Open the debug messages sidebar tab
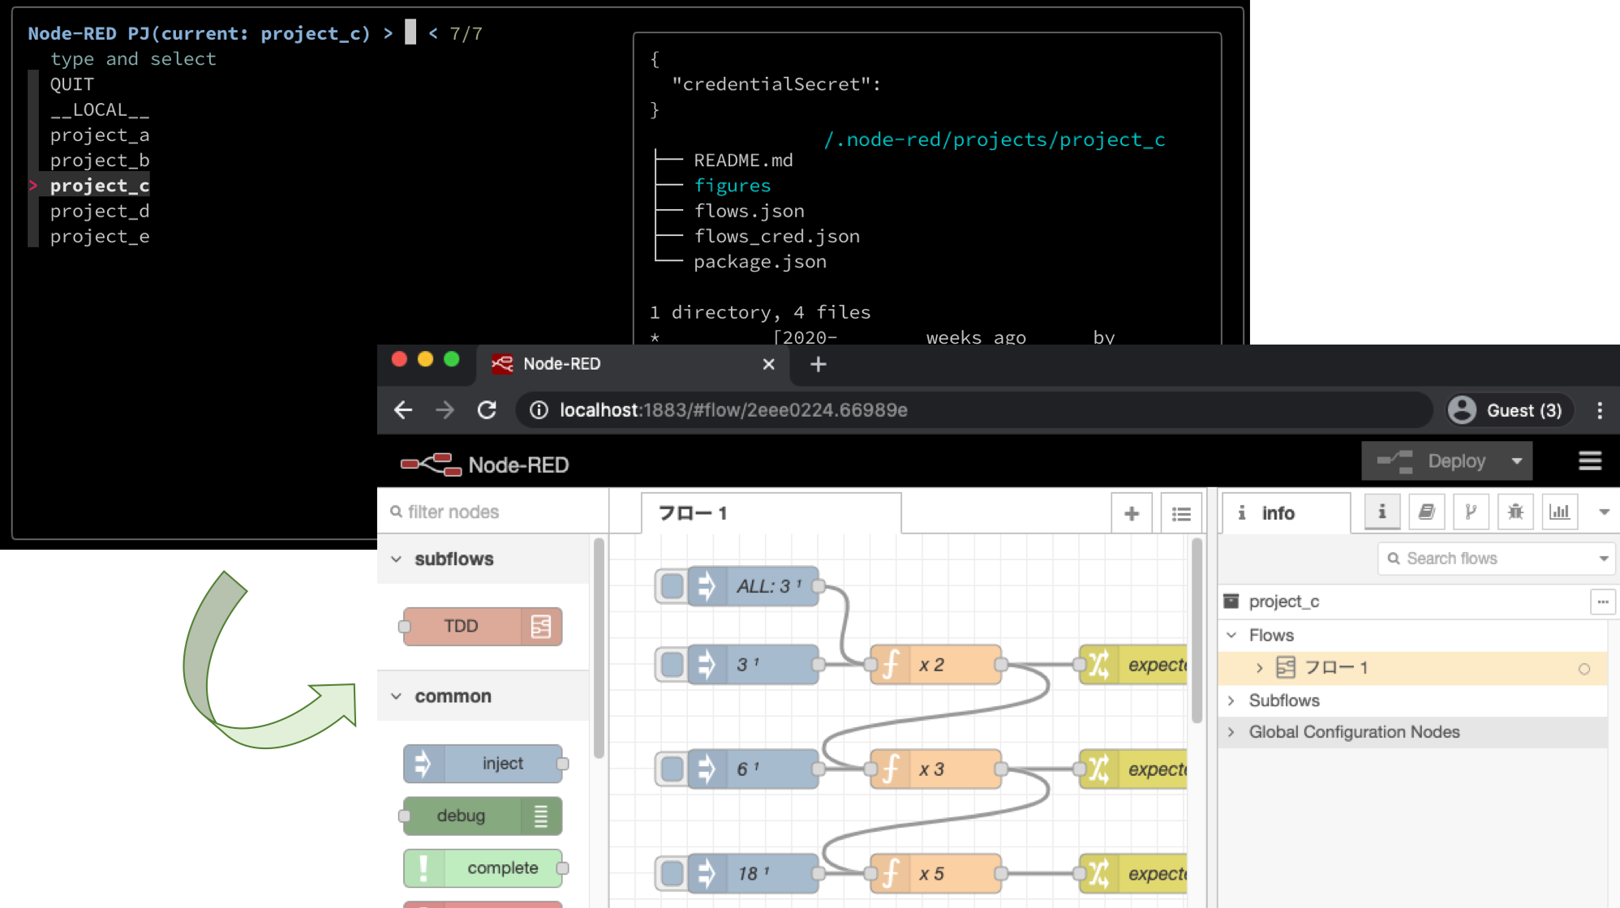The image size is (1620, 908). point(1515,512)
